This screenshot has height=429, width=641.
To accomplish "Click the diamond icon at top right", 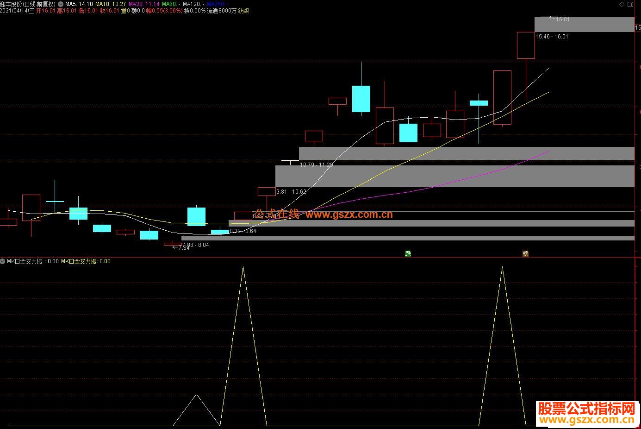I will click(x=621, y=4).
